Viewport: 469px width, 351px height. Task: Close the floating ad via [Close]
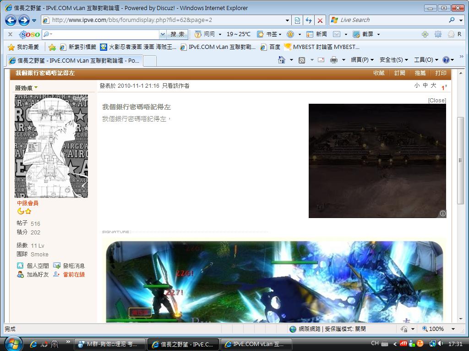pyautogui.click(x=436, y=100)
